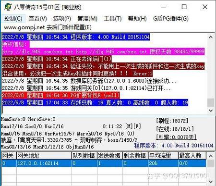Image resolution: width=216 pixels, height=186 pixels.
Task: Click the 发送数据 column header
Action: point(110,156)
